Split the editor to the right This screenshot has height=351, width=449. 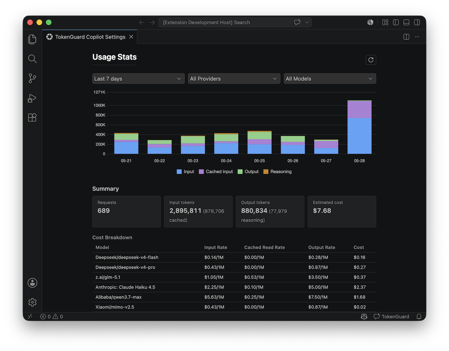406,37
